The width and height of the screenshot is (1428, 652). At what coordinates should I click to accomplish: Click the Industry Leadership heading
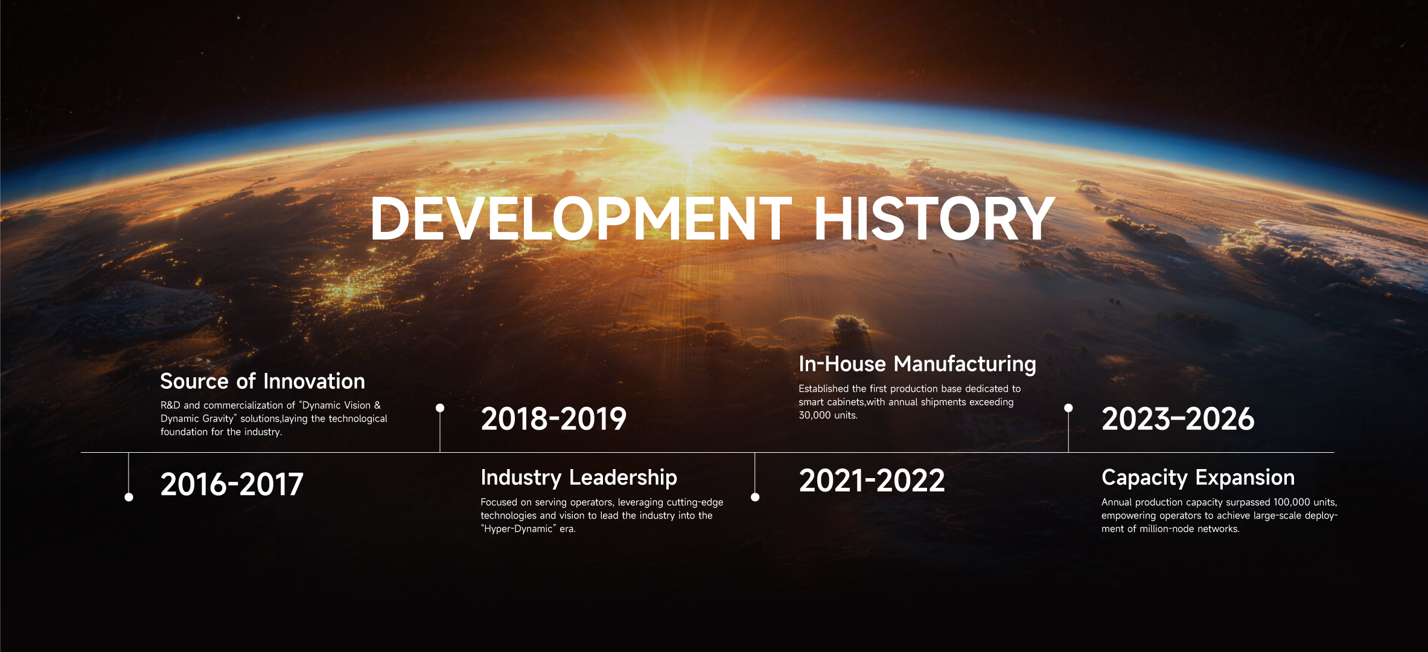pyautogui.click(x=578, y=478)
